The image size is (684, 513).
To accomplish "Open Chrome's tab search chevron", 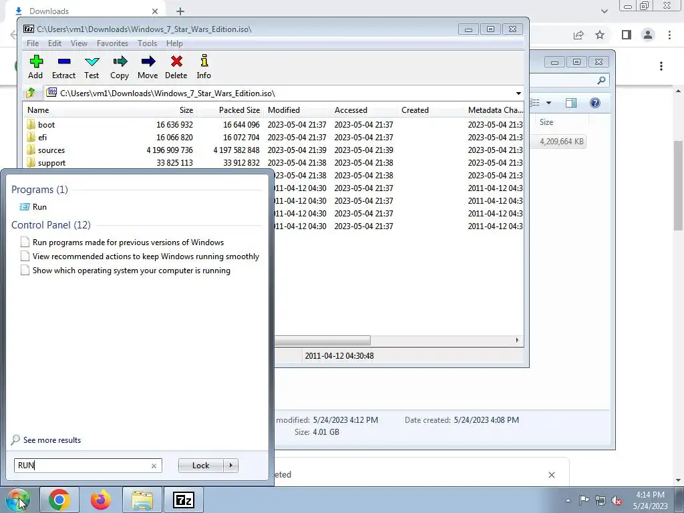I will click(604, 11).
